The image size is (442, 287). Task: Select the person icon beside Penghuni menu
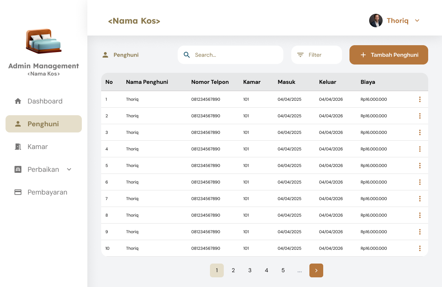tap(18, 123)
